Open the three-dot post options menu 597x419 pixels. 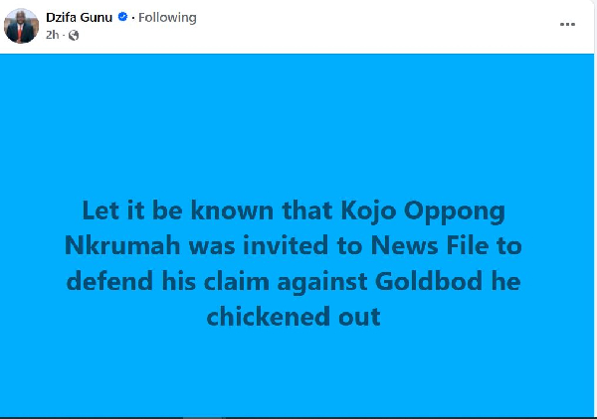pyautogui.click(x=567, y=20)
